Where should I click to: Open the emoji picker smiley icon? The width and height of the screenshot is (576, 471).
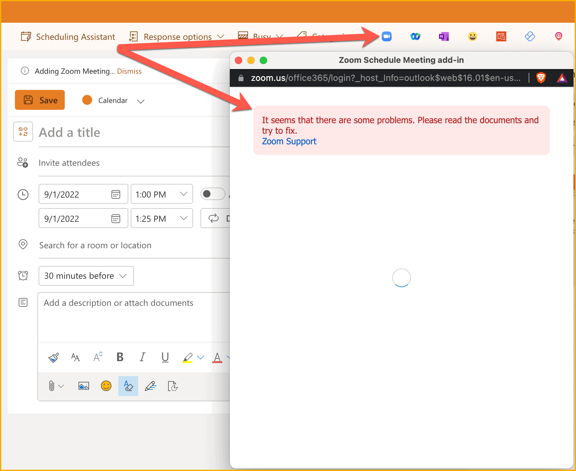(x=106, y=386)
